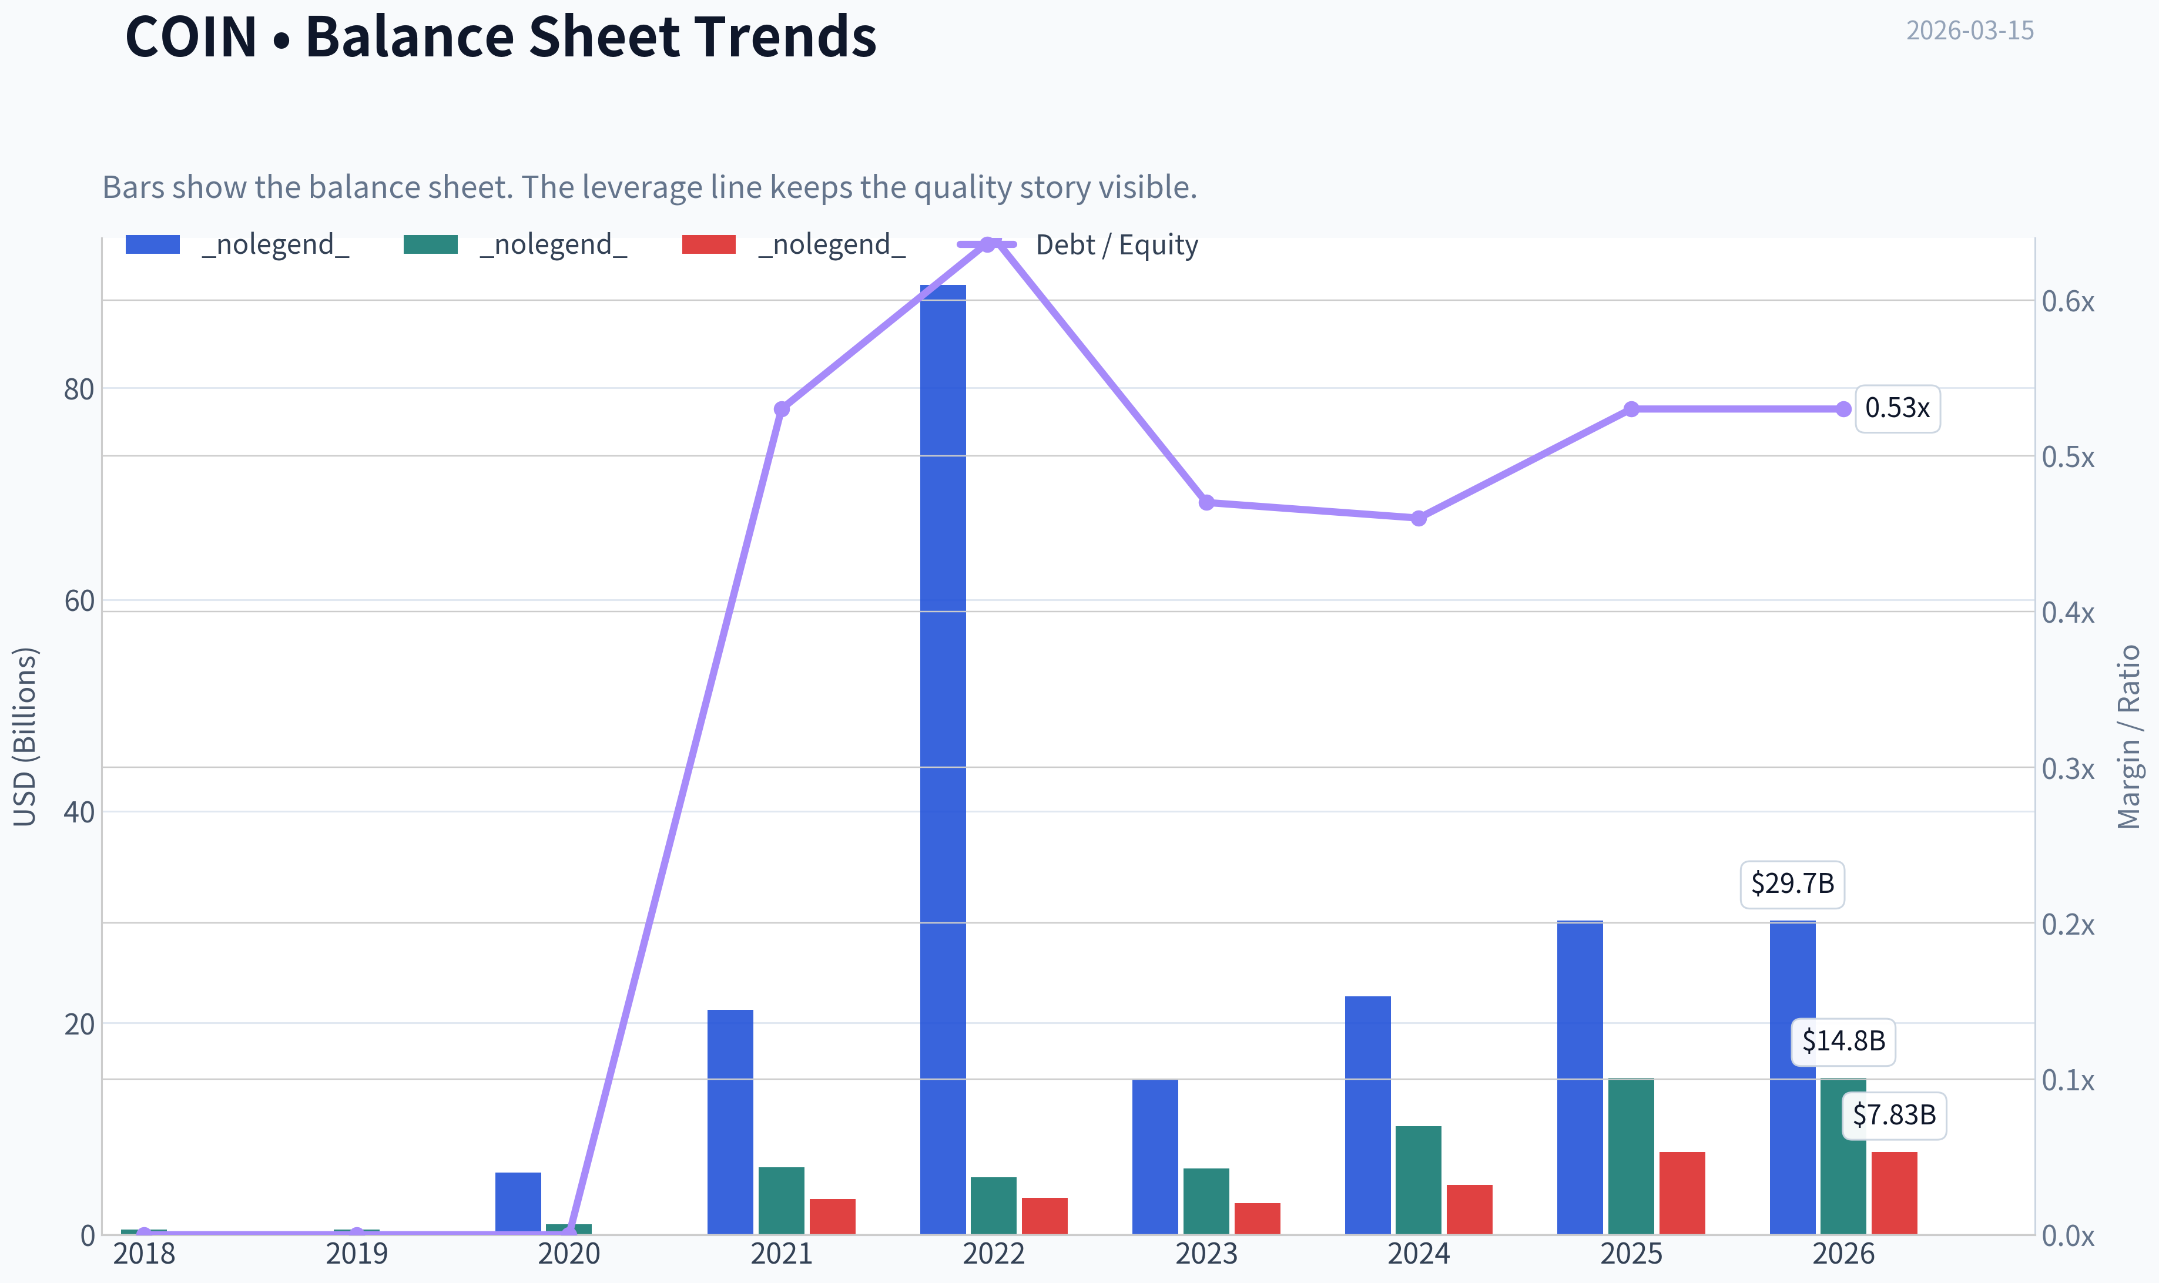
Task: Click the 80 left axis tick
Action: click(x=79, y=389)
